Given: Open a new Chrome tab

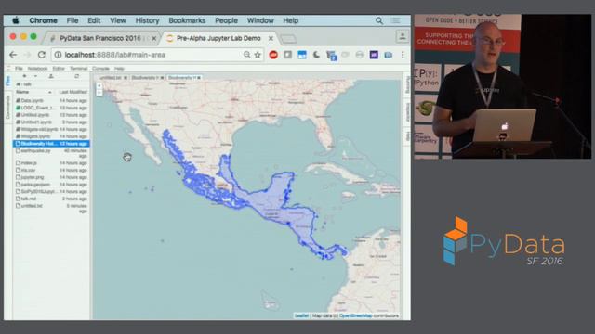Looking at the screenshot, I should pos(289,39).
